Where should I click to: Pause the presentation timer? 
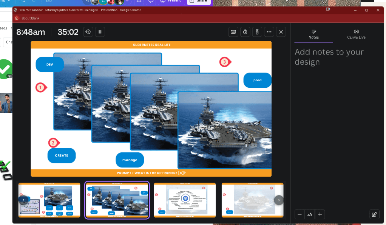100,32
